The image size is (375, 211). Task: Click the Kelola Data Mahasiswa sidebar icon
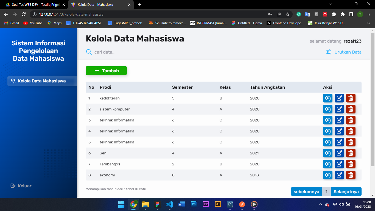coord(12,81)
